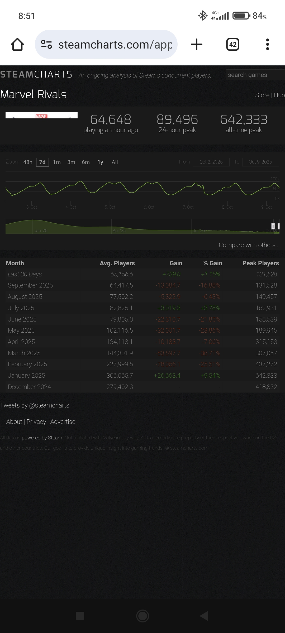Click the May 2025 row label
The height and width of the screenshot is (633, 285).
pos(21,330)
